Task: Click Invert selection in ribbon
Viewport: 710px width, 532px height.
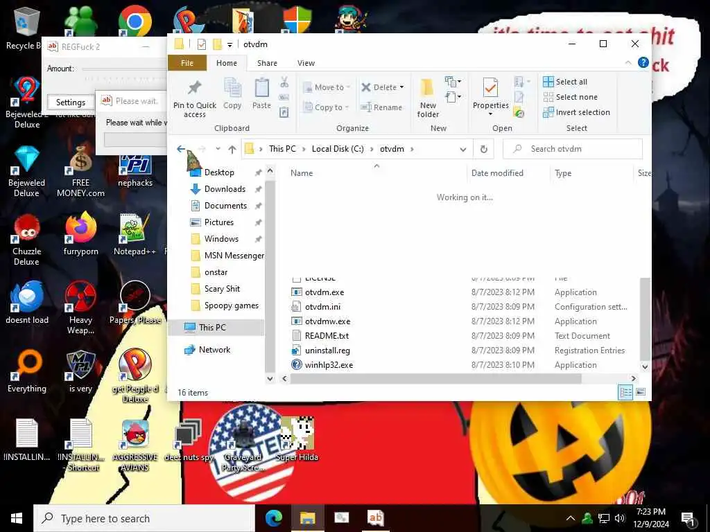Action: (576, 112)
